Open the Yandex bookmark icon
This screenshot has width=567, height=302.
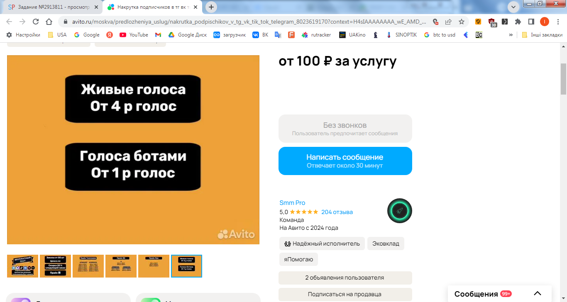[x=110, y=35]
